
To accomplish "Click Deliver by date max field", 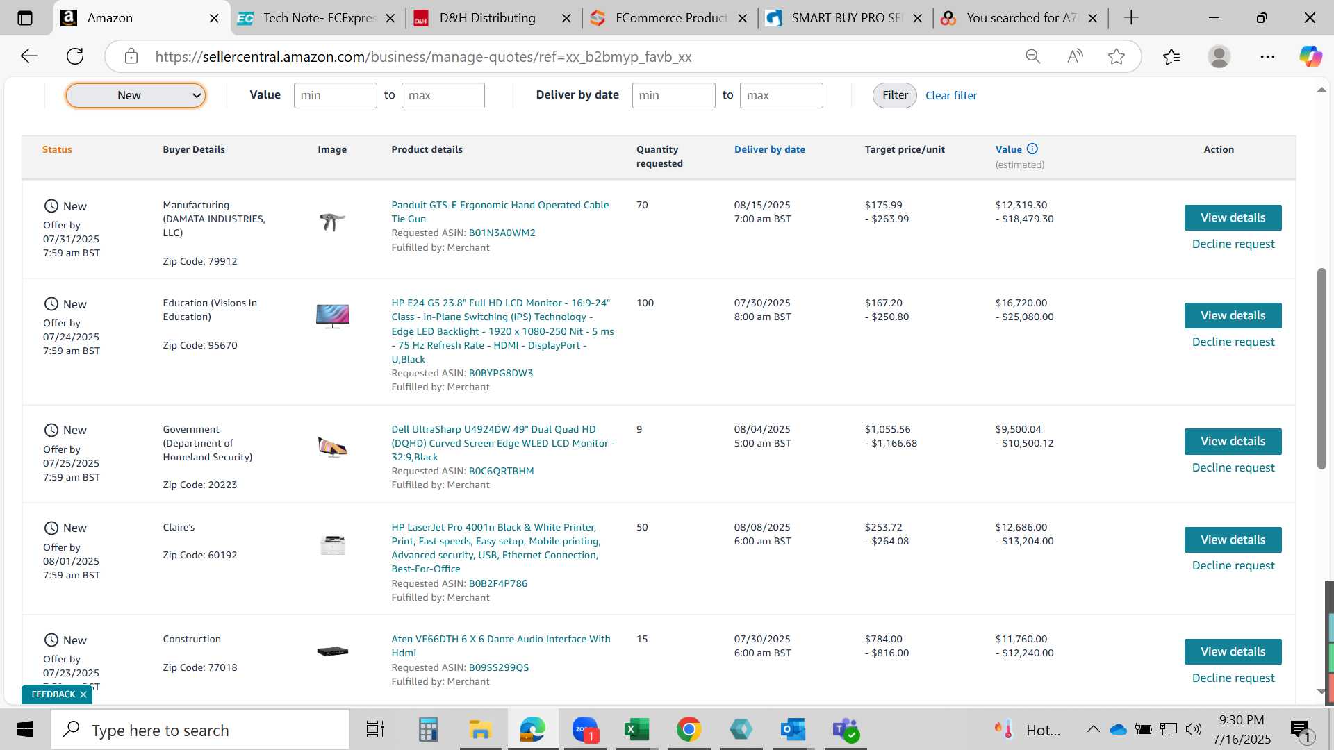I will point(781,96).
